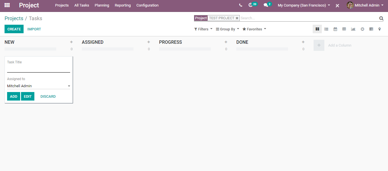Click the ASSIGNED column header
Image resolution: width=388 pixels, height=171 pixels.
93,42
